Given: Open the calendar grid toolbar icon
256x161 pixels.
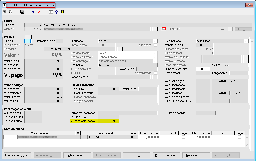Looking at the screenshot, I should point(51,12).
